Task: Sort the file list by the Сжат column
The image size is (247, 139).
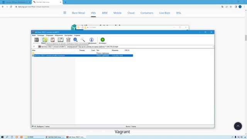Action: click(93, 50)
